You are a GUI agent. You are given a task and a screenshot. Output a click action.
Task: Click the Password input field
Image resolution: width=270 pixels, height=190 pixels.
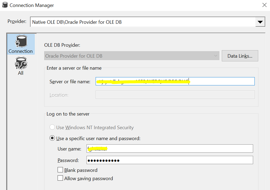[170, 160]
